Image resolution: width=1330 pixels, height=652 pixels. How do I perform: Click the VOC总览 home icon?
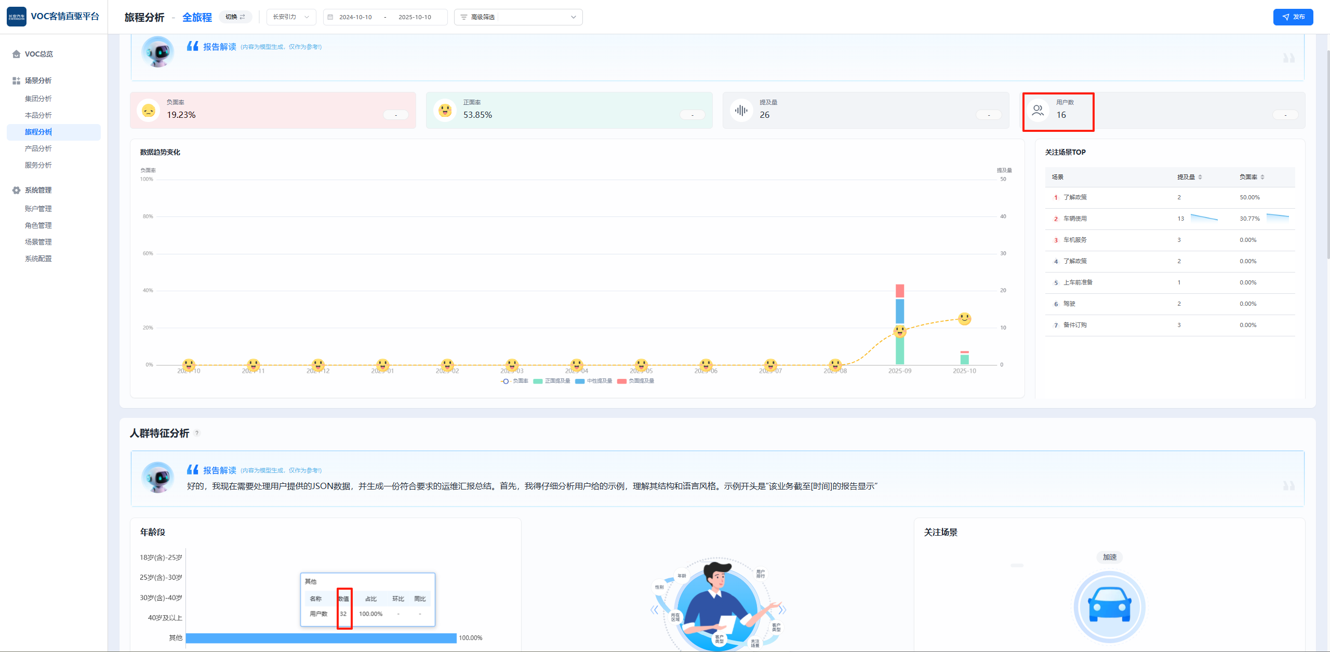[16, 54]
